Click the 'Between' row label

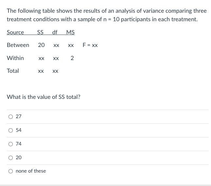18,45
